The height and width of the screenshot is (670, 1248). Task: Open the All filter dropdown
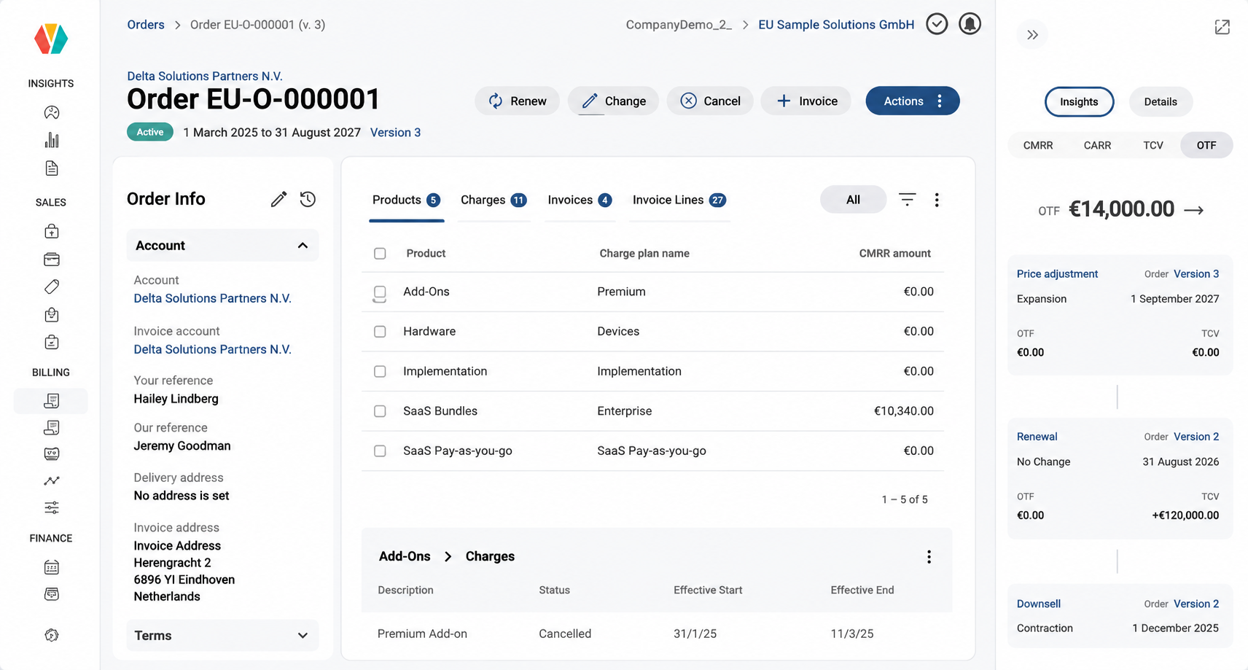853,200
